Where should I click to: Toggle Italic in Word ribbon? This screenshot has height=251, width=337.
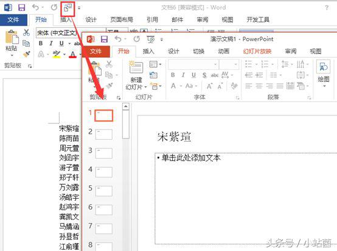(51, 44)
